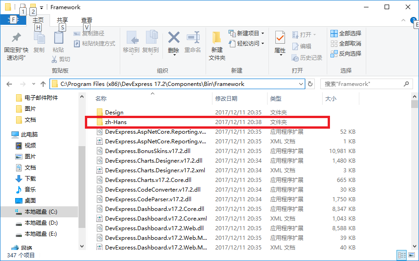
Task: Click Copy path (复制路径)
Action: (x=89, y=34)
